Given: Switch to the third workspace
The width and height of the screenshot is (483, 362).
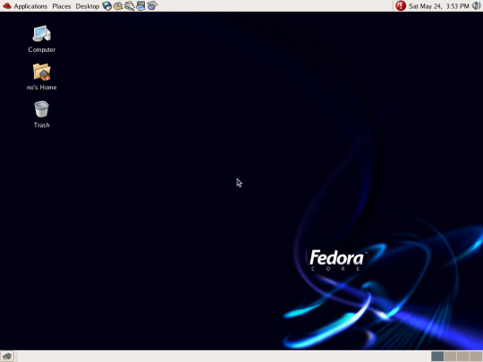Looking at the screenshot, I should (x=462, y=357).
